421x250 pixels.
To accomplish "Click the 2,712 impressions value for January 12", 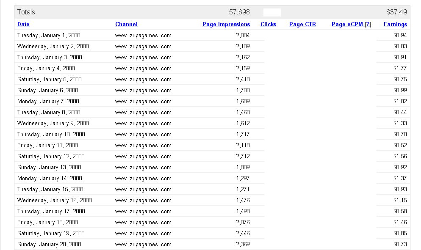I will click(244, 156).
